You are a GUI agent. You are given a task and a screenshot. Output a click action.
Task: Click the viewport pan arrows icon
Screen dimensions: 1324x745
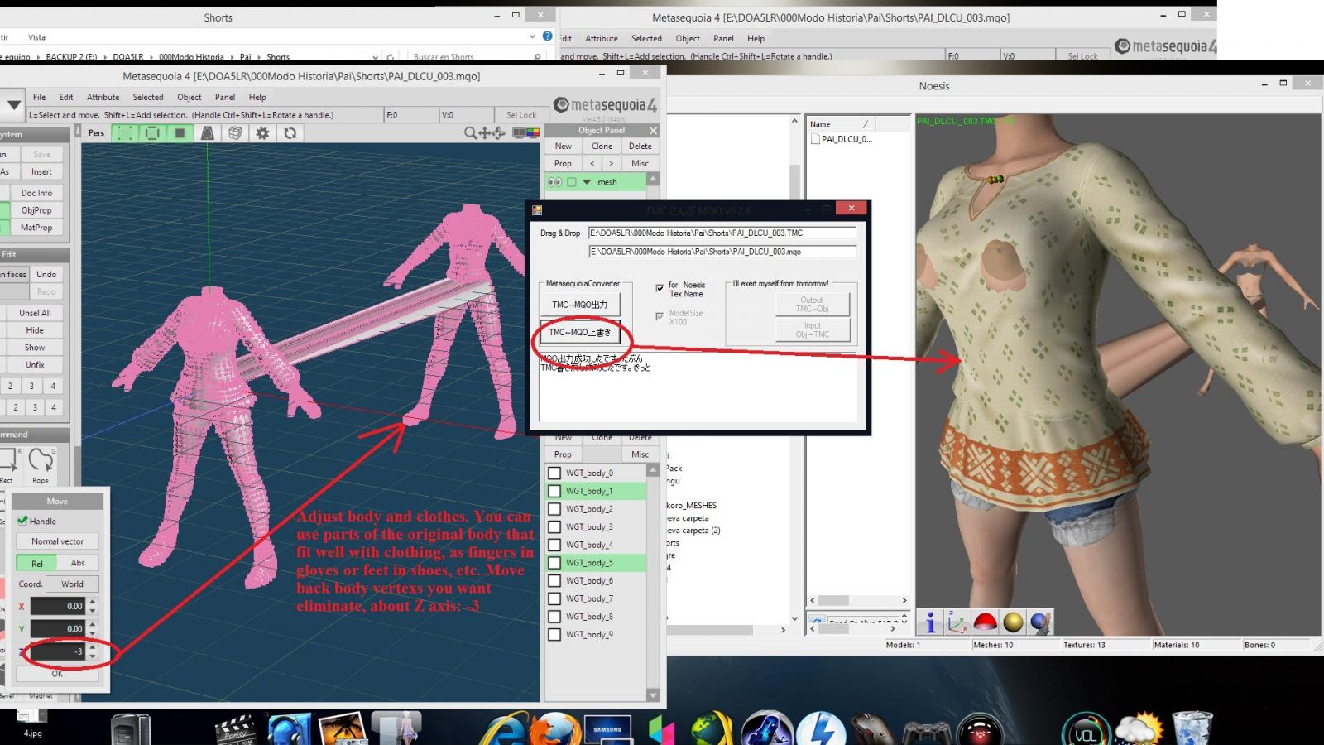[485, 132]
